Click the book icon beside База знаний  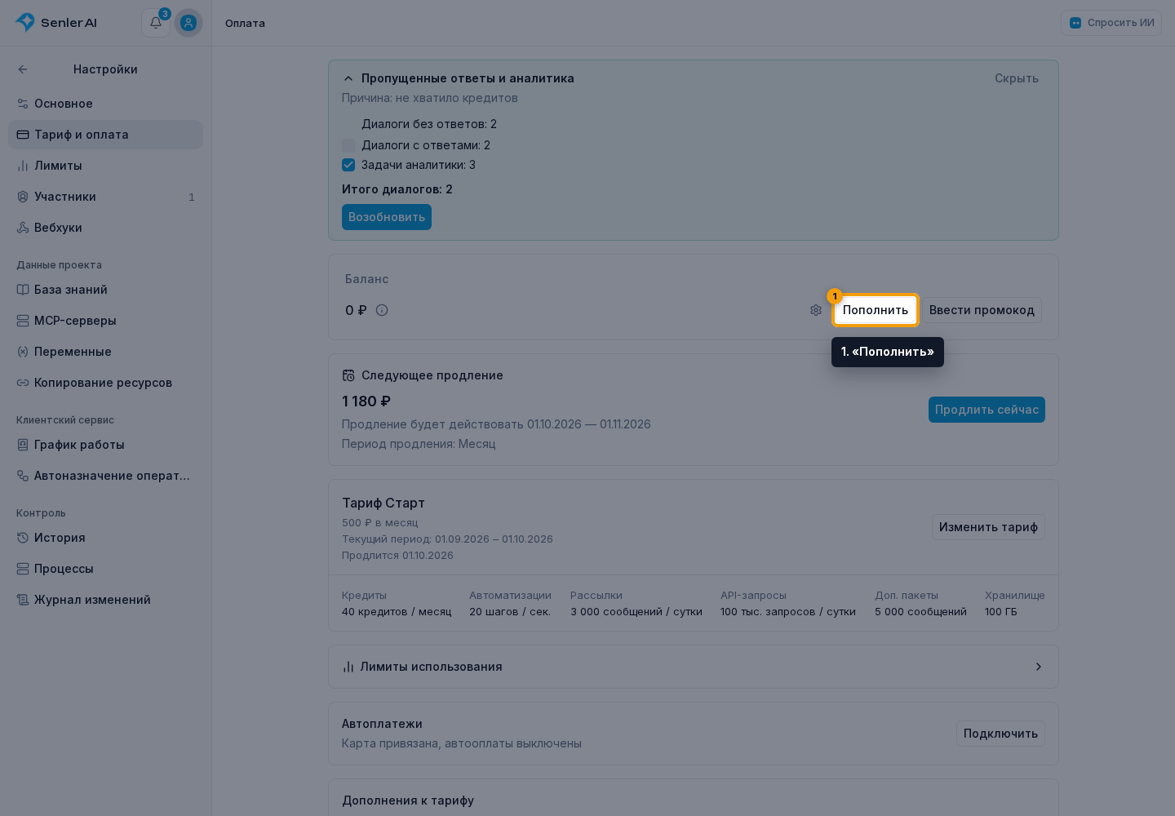23,290
